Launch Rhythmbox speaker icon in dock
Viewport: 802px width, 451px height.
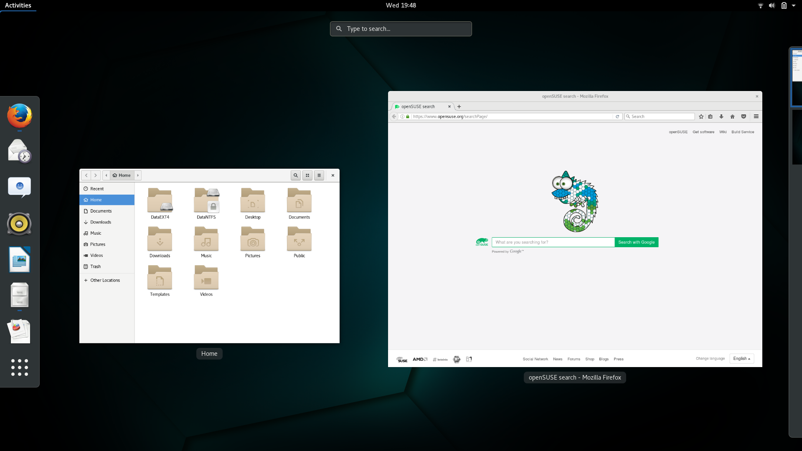tap(19, 224)
